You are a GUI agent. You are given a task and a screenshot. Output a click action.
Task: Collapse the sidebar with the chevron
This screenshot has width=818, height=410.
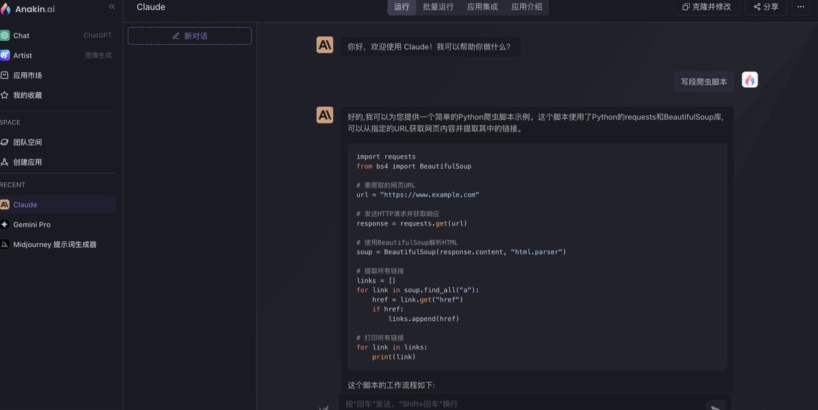coord(111,7)
